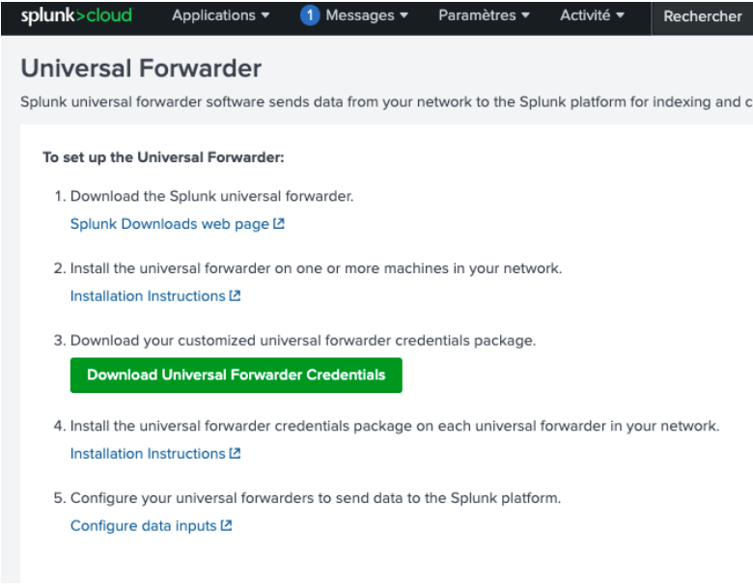
Task: Follow the Configure data inputs link
Action: [x=143, y=526]
